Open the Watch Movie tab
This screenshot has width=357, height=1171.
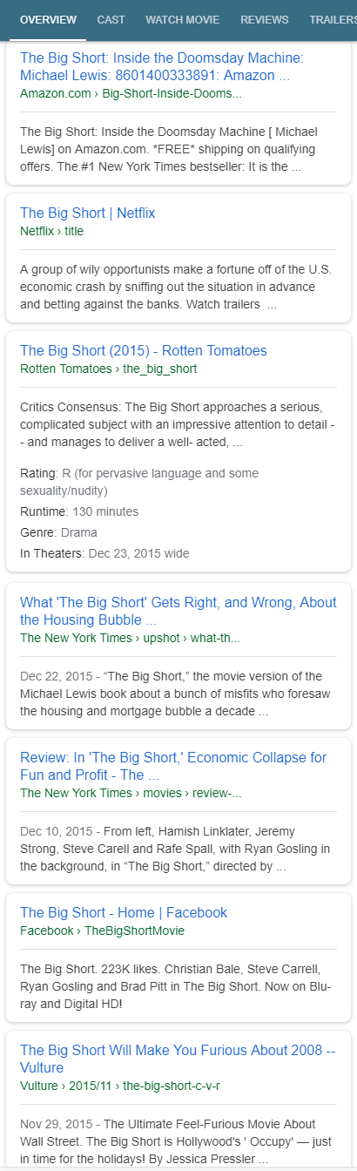[x=182, y=19]
